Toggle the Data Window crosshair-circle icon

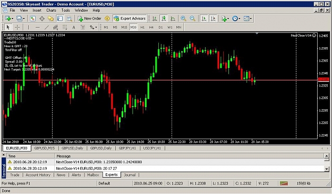click(x=42, y=19)
